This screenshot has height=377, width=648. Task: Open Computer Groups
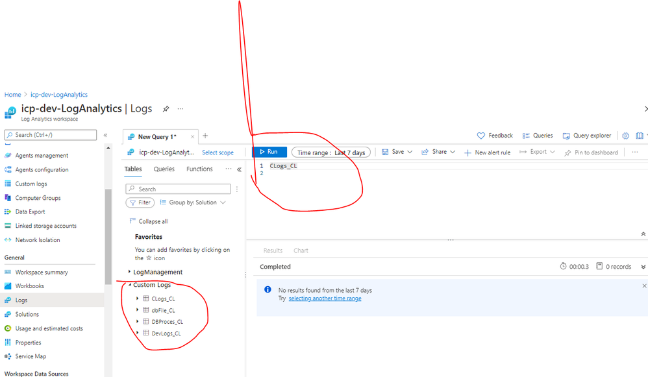point(38,198)
